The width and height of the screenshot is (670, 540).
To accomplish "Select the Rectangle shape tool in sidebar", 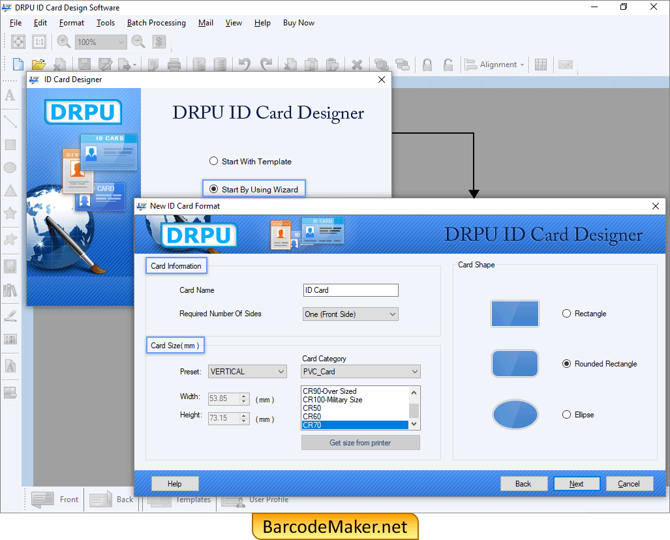I will pyautogui.click(x=10, y=145).
